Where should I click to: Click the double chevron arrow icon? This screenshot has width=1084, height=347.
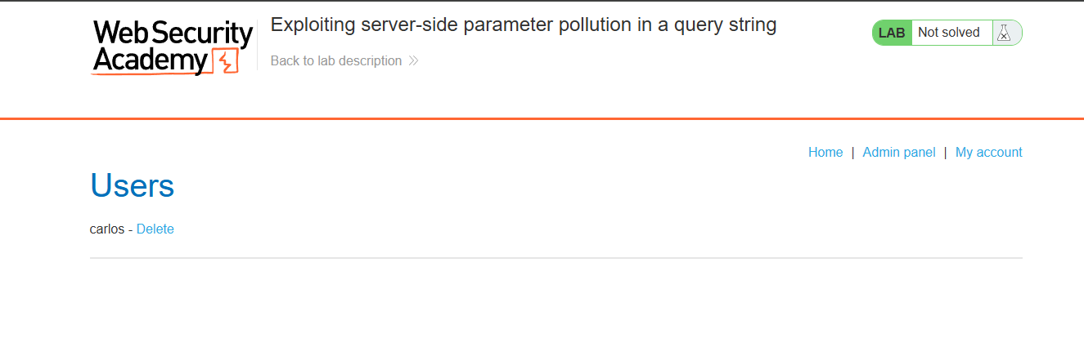tap(413, 60)
